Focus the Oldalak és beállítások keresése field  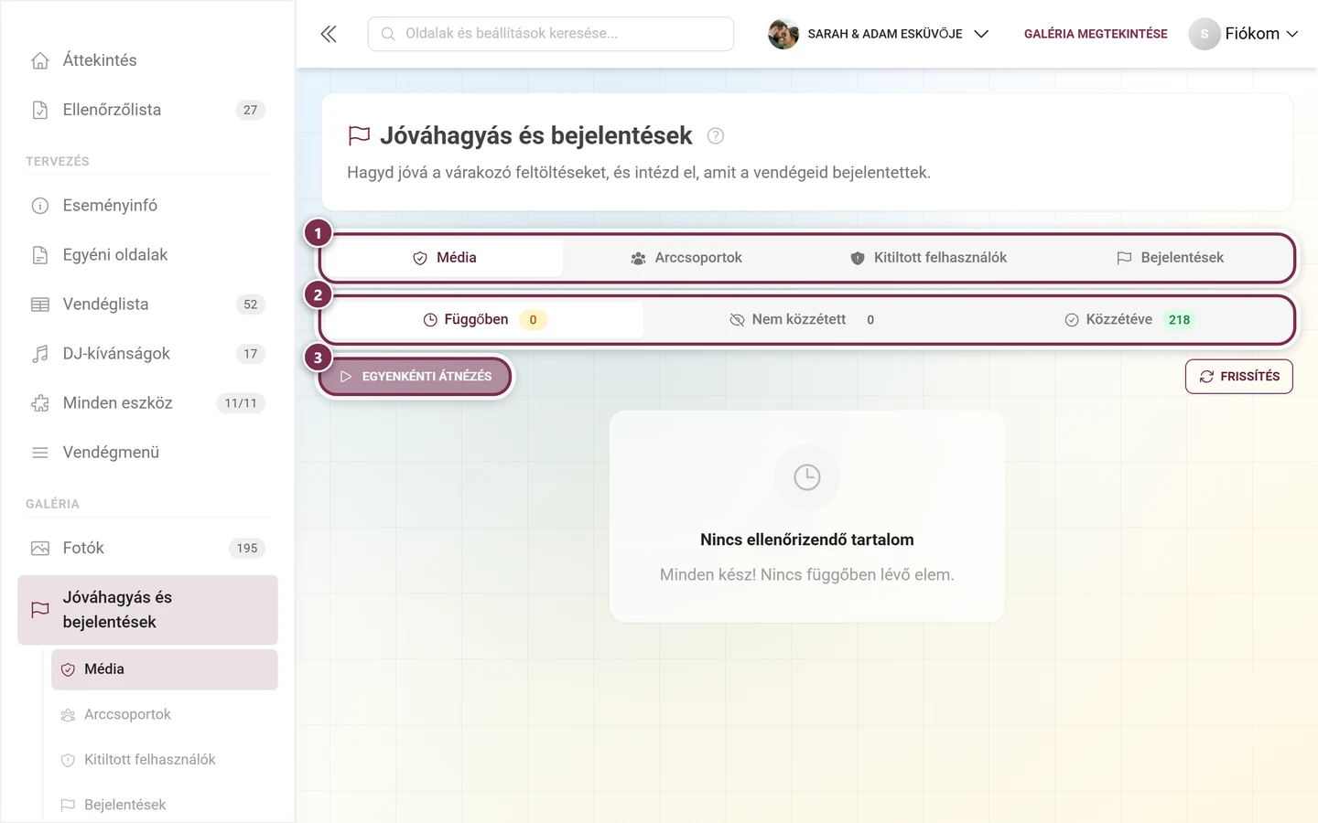point(551,34)
